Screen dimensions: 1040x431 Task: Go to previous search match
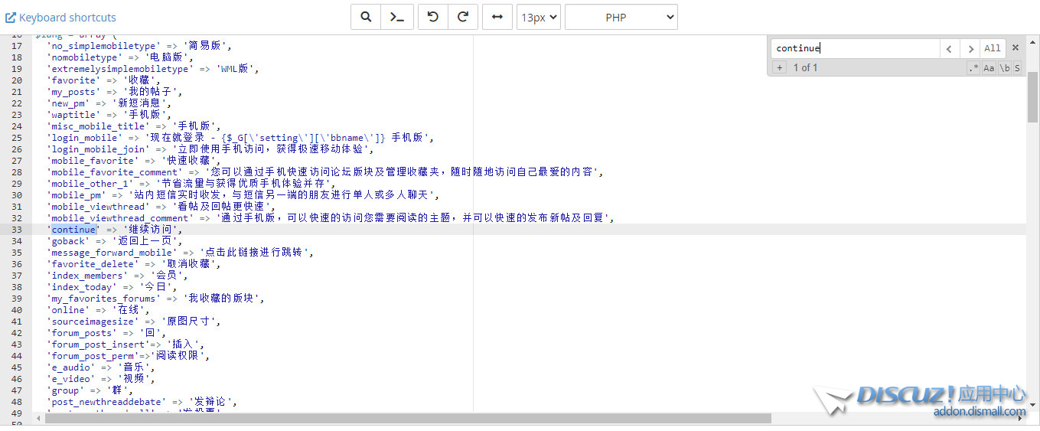949,48
